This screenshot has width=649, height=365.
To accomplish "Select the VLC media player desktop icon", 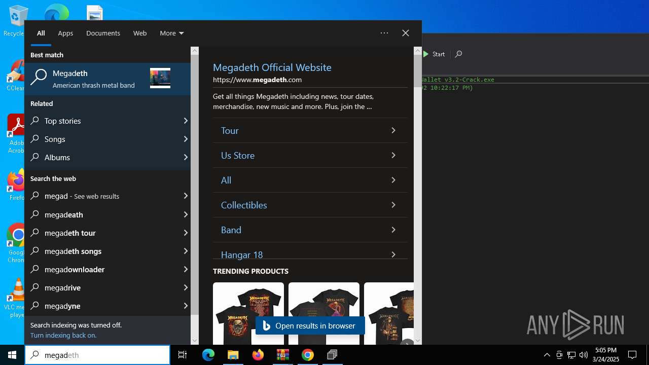I will point(15,298).
